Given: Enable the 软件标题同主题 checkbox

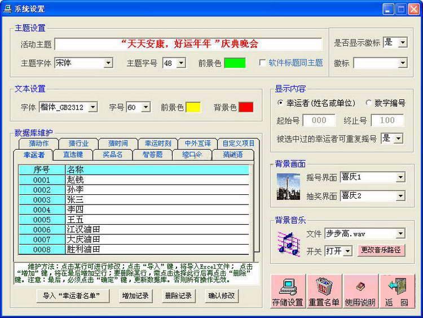Looking at the screenshot, I should [262, 63].
